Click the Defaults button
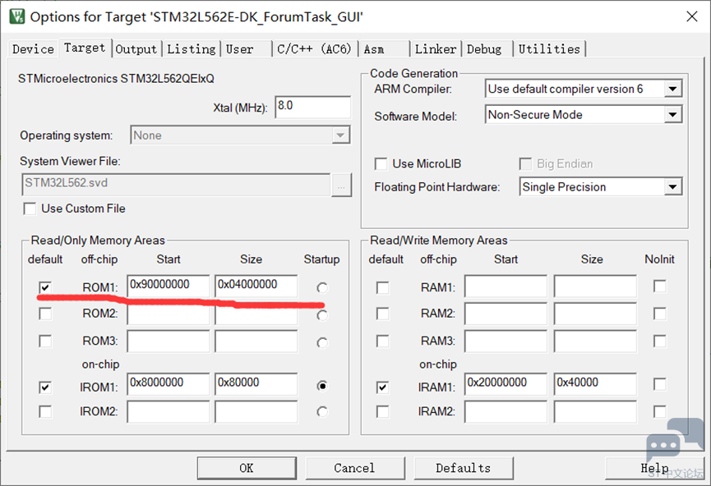This screenshot has width=711, height=486. [464, 468]
